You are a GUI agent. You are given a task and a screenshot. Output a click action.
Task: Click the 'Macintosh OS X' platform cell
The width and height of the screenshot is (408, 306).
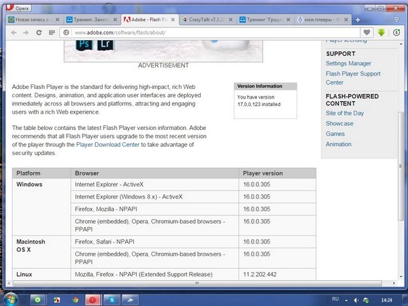coord(41,252)
